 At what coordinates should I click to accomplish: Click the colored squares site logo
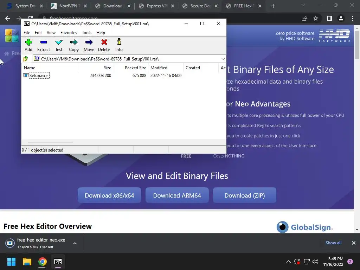12,36
